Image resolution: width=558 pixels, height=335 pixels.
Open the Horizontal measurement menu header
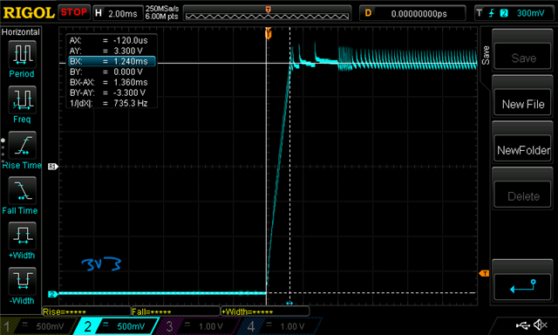pyautogui.click(x=21, y=32)
